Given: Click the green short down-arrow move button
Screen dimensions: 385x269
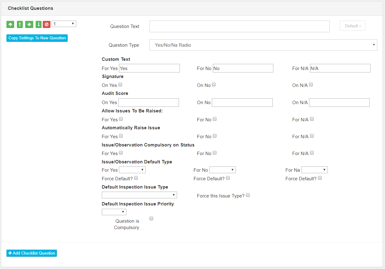Looking at the screenshot, I should (29, 24).
